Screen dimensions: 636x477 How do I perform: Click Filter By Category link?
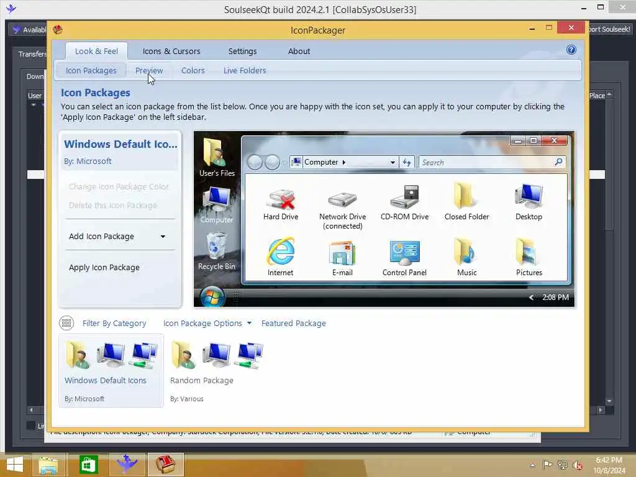point(114,323)
